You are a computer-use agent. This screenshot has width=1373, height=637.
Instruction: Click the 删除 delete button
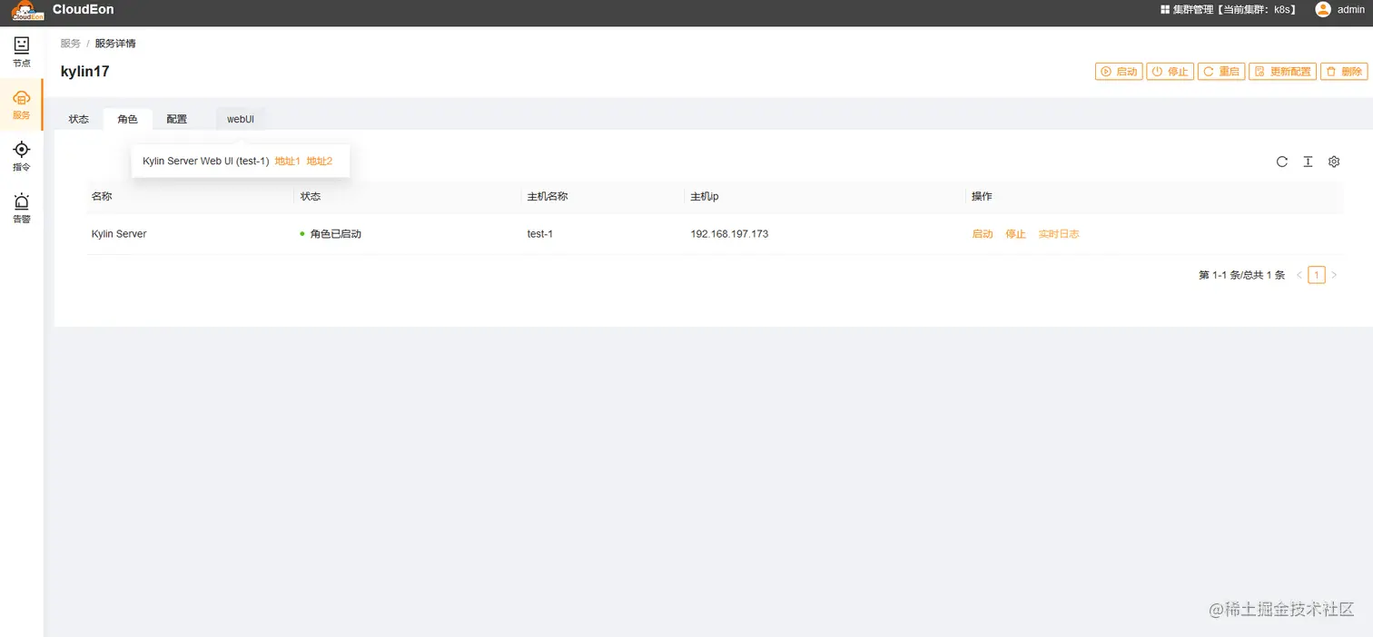pyautogui.click(x=1344, y=72)
